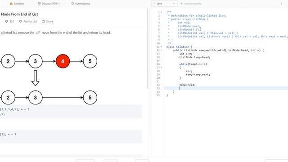The image size is (288, 162).
Task: Click line number 25 in gutter
Action: [x=158, y=95]
